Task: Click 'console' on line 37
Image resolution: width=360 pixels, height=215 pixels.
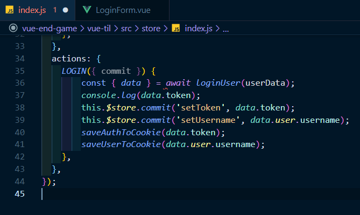Action: (x=98, y=95)
